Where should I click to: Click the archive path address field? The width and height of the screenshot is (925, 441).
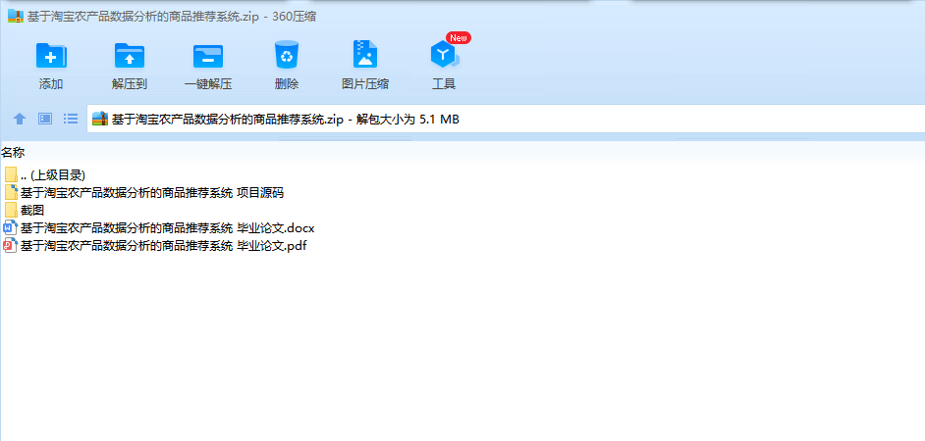506,119
